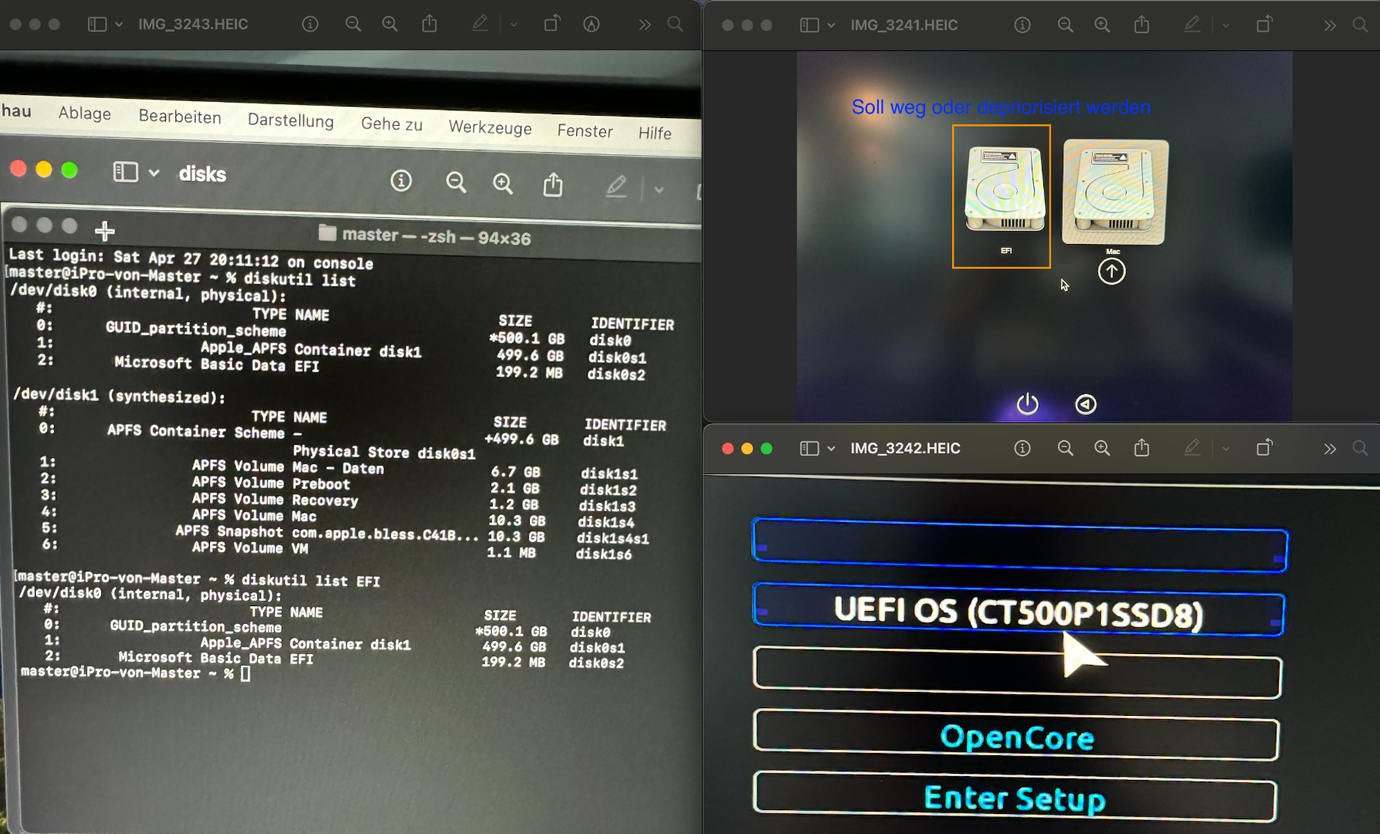Click the power icon in the boot picker photo
Screen dimensions: 1380x834
1027,404
